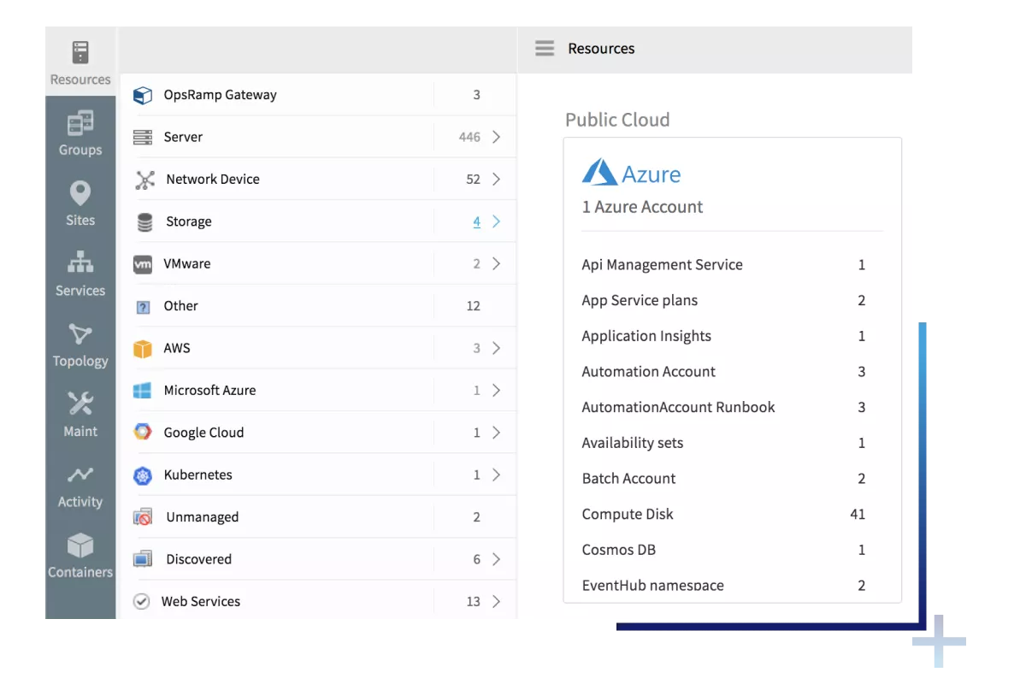Viewport: 1026px width, 684px height.
Task: Click Application Insights entry
Action: coord(646,336)
